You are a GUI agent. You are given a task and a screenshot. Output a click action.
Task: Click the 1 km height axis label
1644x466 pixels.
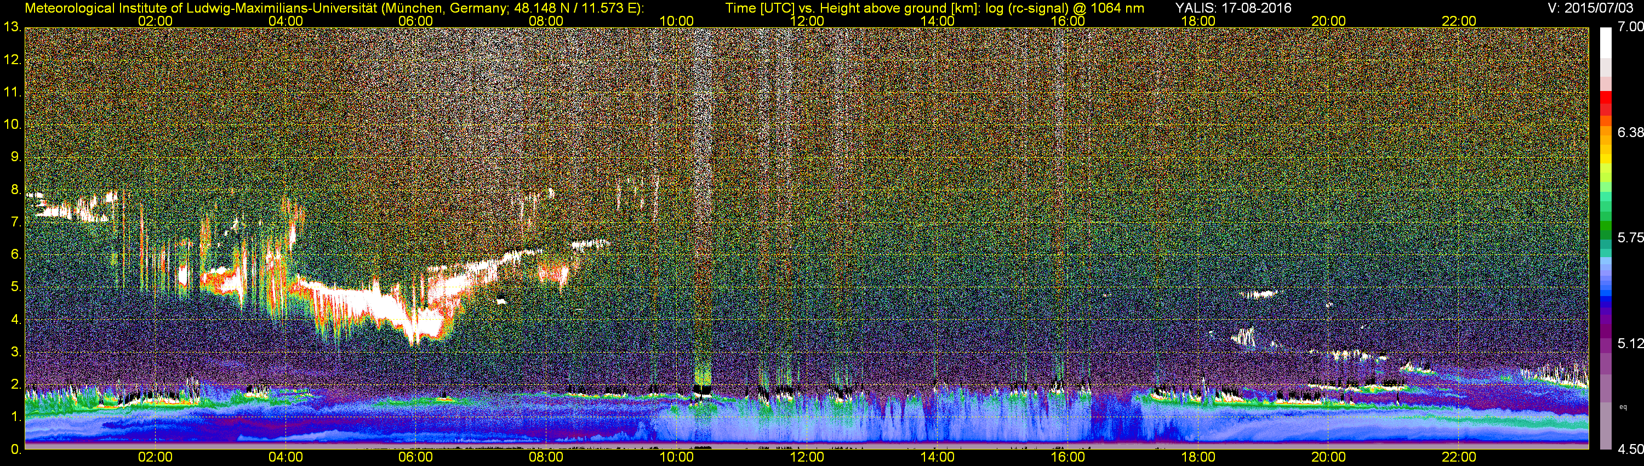tap(15, 417)
